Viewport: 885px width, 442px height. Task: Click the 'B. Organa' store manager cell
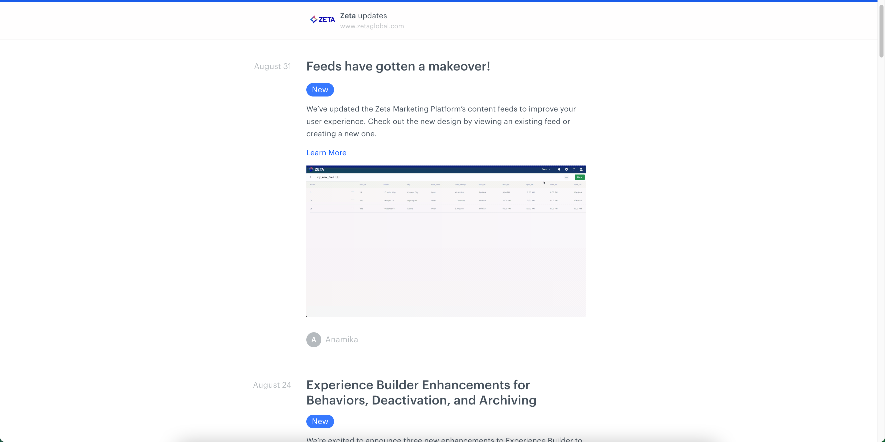(x=459, y=209)
